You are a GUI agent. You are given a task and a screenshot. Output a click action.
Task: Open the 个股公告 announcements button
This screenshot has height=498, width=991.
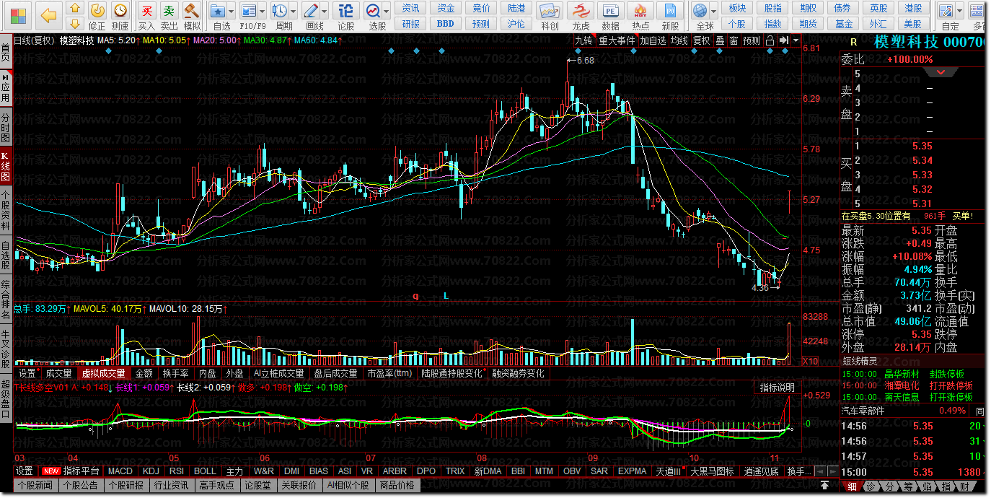(80, 485)
